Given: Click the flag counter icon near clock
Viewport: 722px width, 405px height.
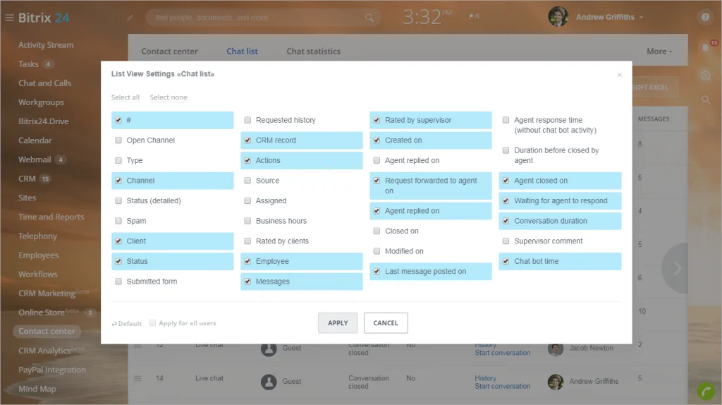Looking at the screenshot, I should coord(474,16).
